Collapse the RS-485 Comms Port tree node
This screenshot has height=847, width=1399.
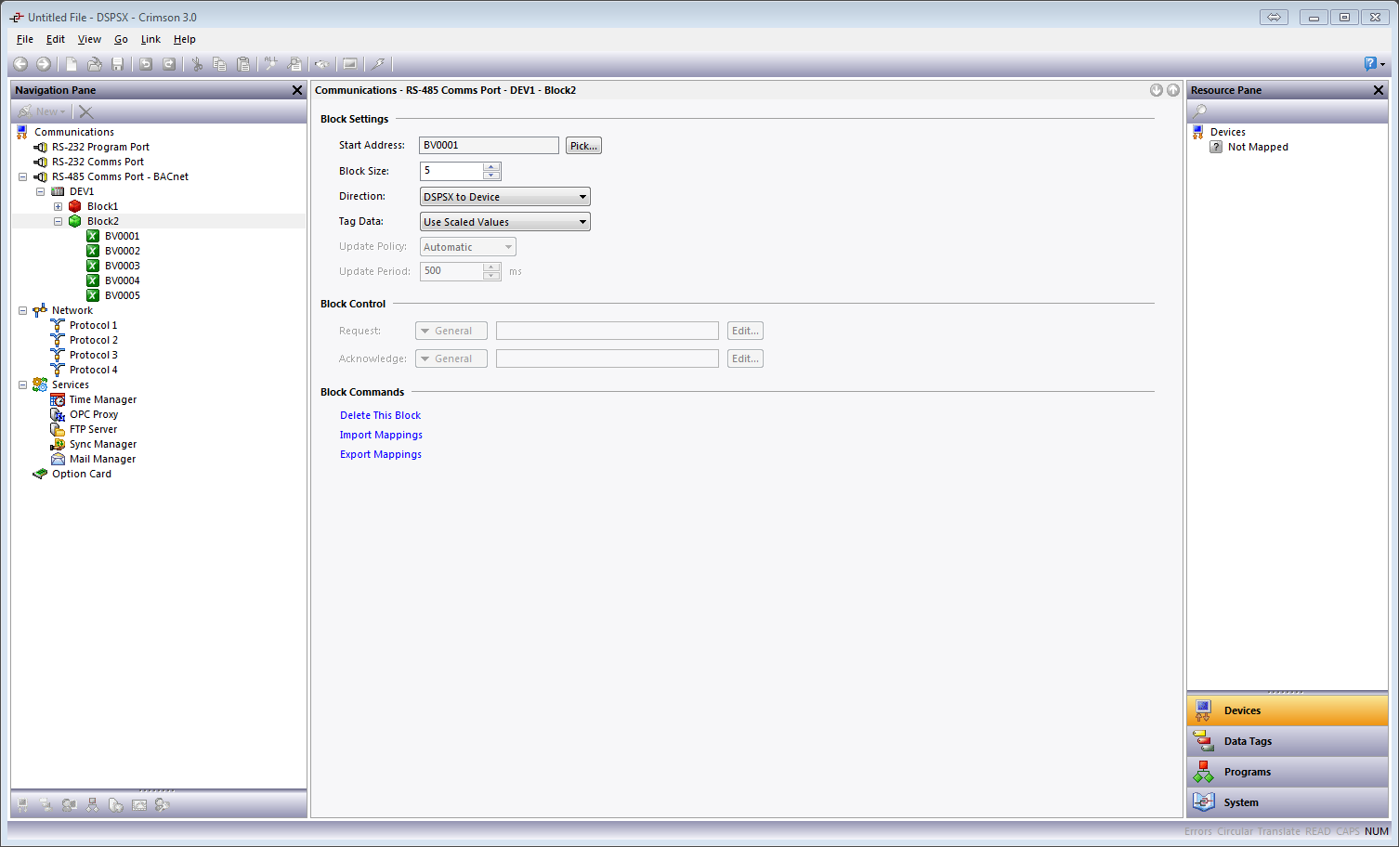(x=23, y=176)
